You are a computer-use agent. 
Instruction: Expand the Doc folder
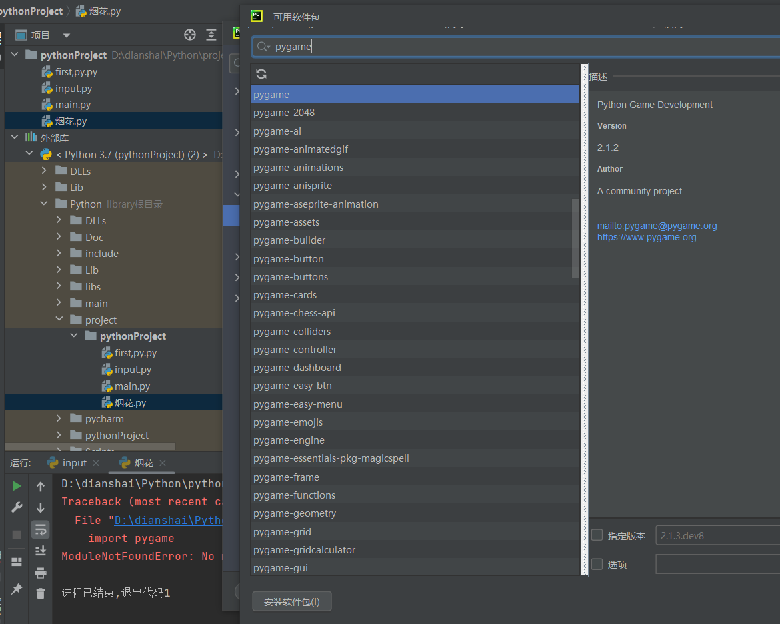59,236
